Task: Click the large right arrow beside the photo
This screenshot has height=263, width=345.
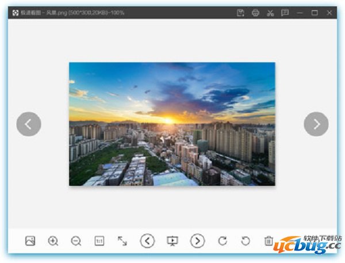Action: (x=316, y=124)
